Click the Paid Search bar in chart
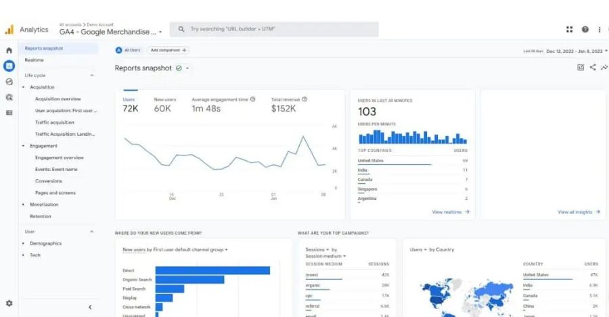The image size is (609, 317). pyautogui.click(x=170, y=289)
